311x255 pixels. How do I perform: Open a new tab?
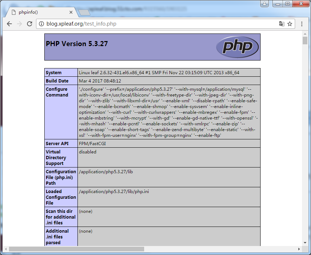pyautogui.click(x=84, y=13)
